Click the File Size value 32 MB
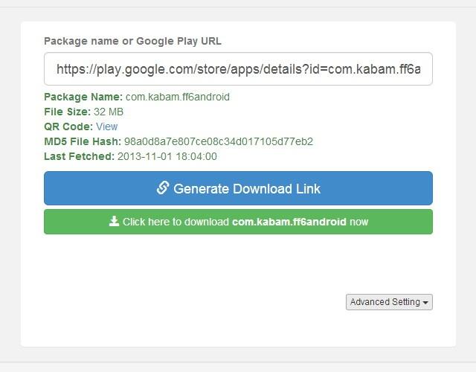 (x=109, y=112)
